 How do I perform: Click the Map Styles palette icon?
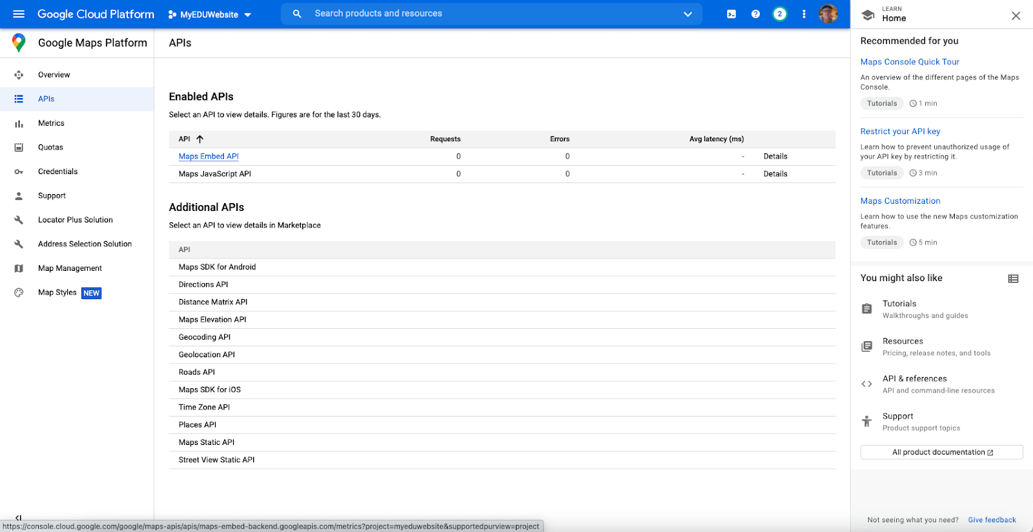[x=19, y=293]
